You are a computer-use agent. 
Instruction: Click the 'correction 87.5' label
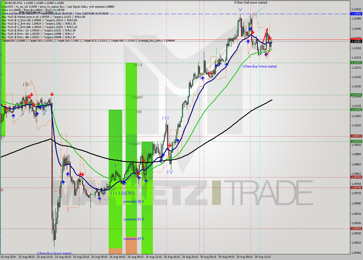click(x=133, y=239)
